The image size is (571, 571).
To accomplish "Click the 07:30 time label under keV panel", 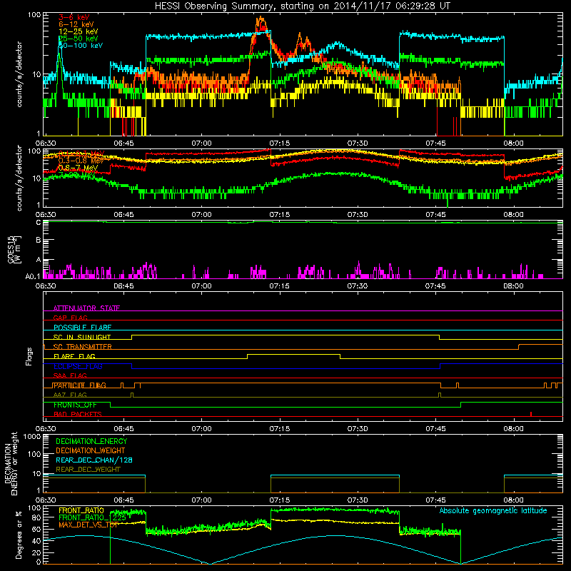I will (358, 143).
